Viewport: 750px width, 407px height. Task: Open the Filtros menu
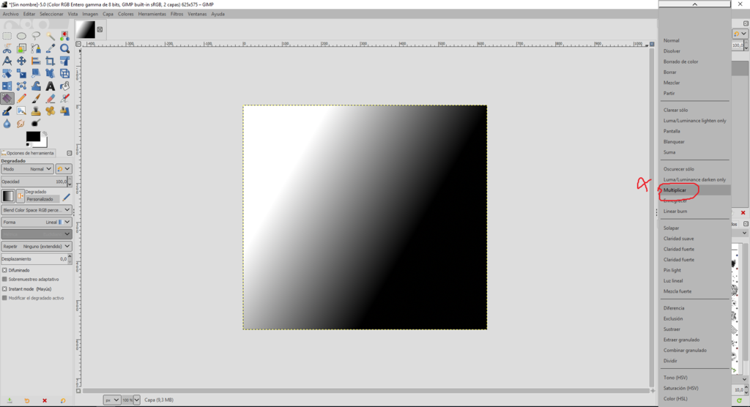coord(177,14)
